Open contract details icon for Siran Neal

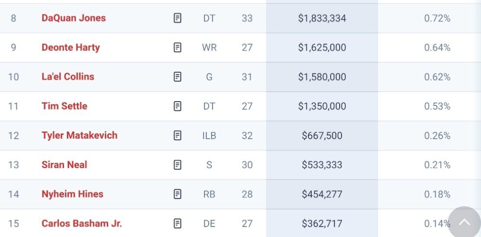click(x=177, y=165)
